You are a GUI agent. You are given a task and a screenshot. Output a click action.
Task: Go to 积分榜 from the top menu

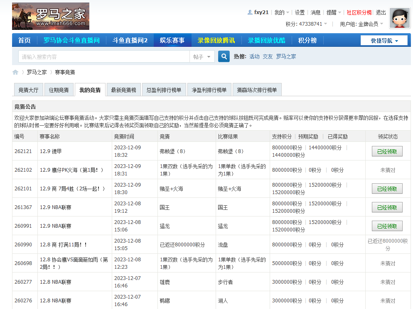307,40
